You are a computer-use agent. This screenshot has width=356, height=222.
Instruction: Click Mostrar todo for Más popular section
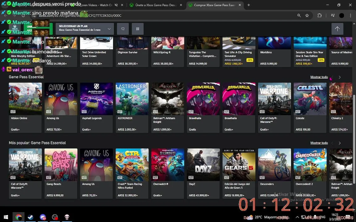(319, 143)
